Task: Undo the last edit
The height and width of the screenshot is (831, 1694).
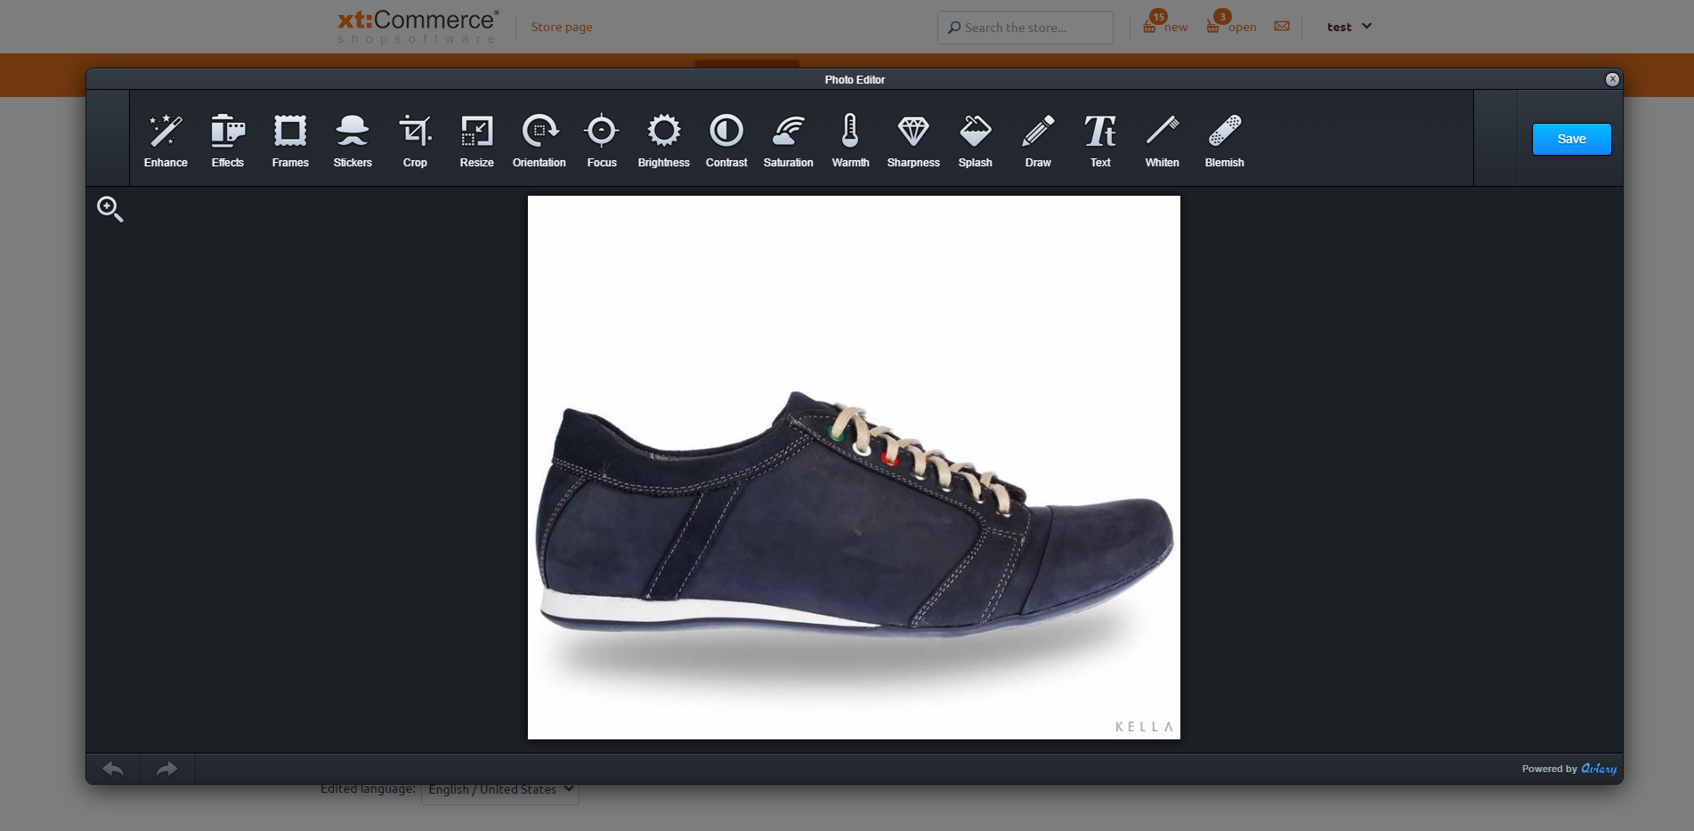Action: (x=113, y=769)
